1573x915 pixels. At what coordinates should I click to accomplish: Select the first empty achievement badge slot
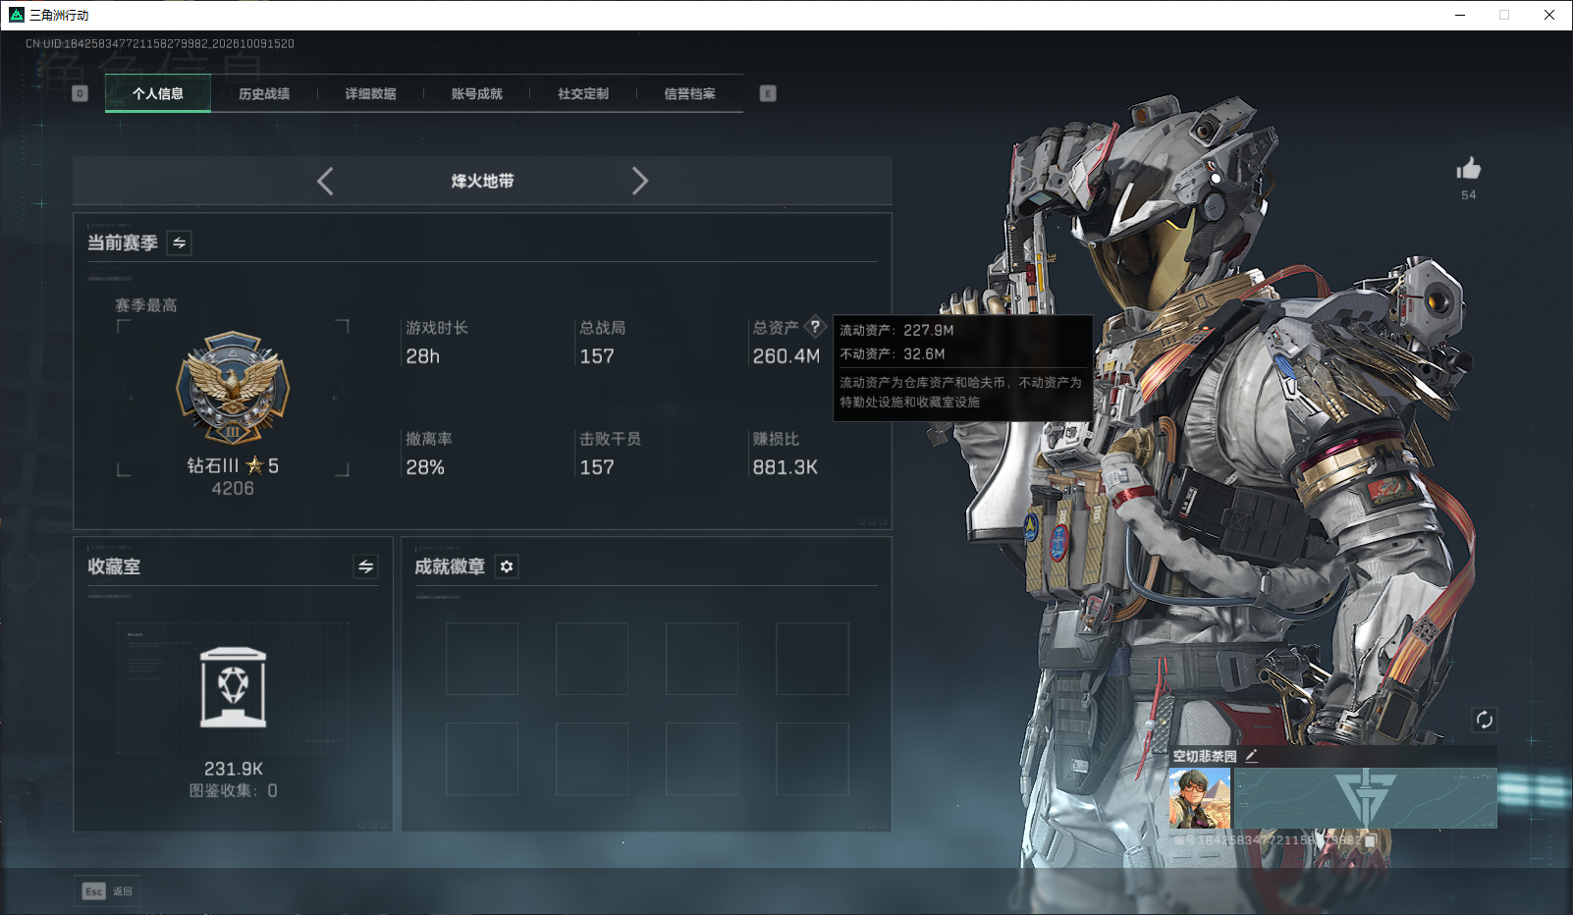[x=482, y=659]
